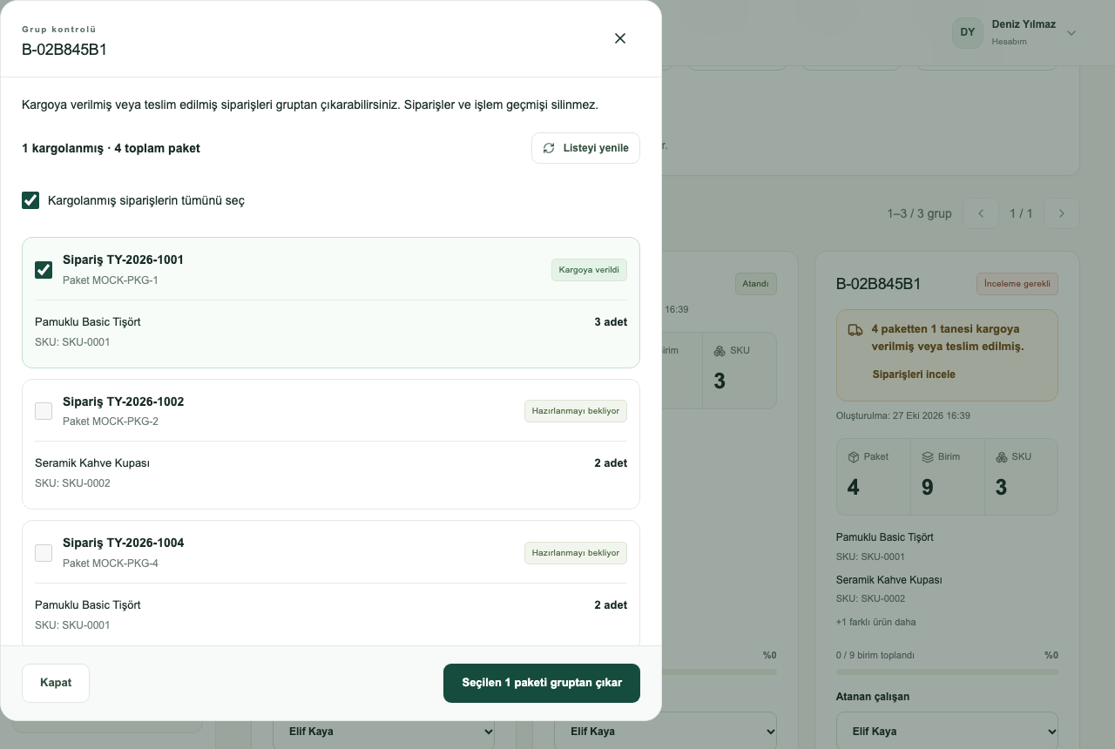Screen dimensions: 1115x749
Task: Click +1 farklı ürün daha text
Action: point(875,622)
